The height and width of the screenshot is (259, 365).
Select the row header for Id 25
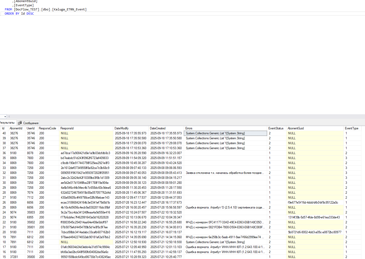4,207
